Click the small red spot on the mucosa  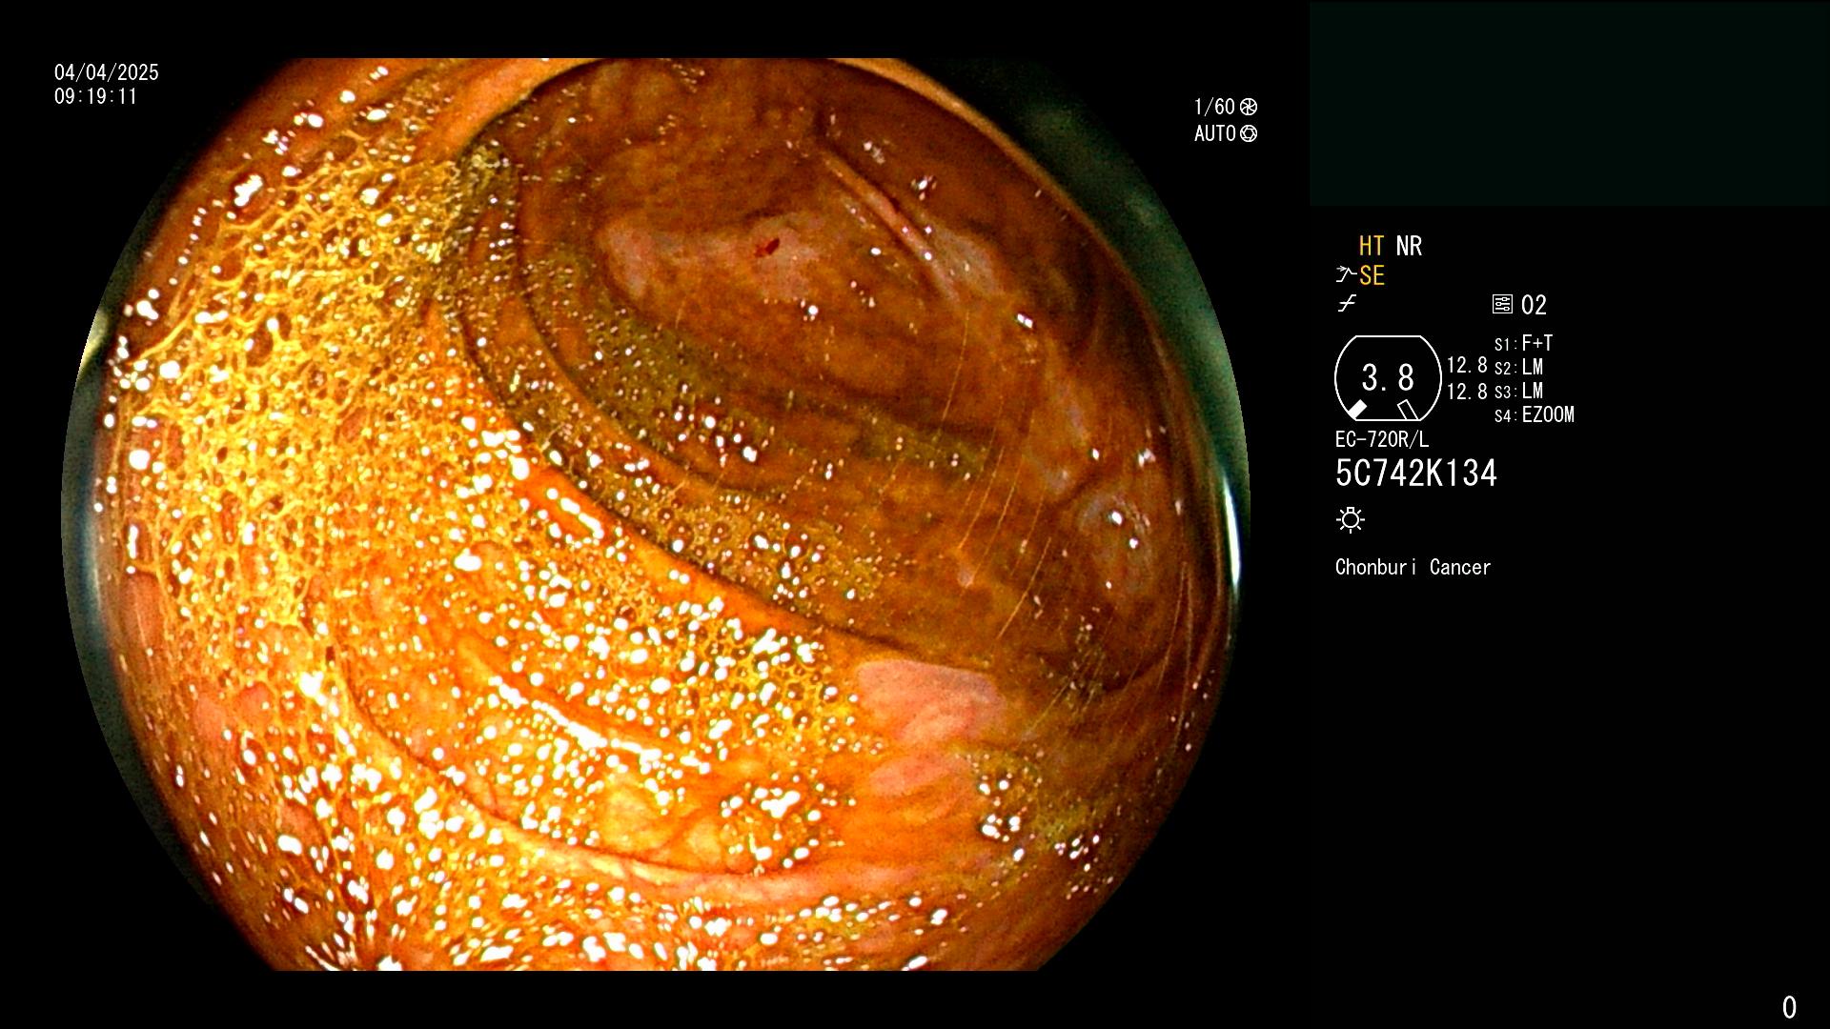[766, 249]
